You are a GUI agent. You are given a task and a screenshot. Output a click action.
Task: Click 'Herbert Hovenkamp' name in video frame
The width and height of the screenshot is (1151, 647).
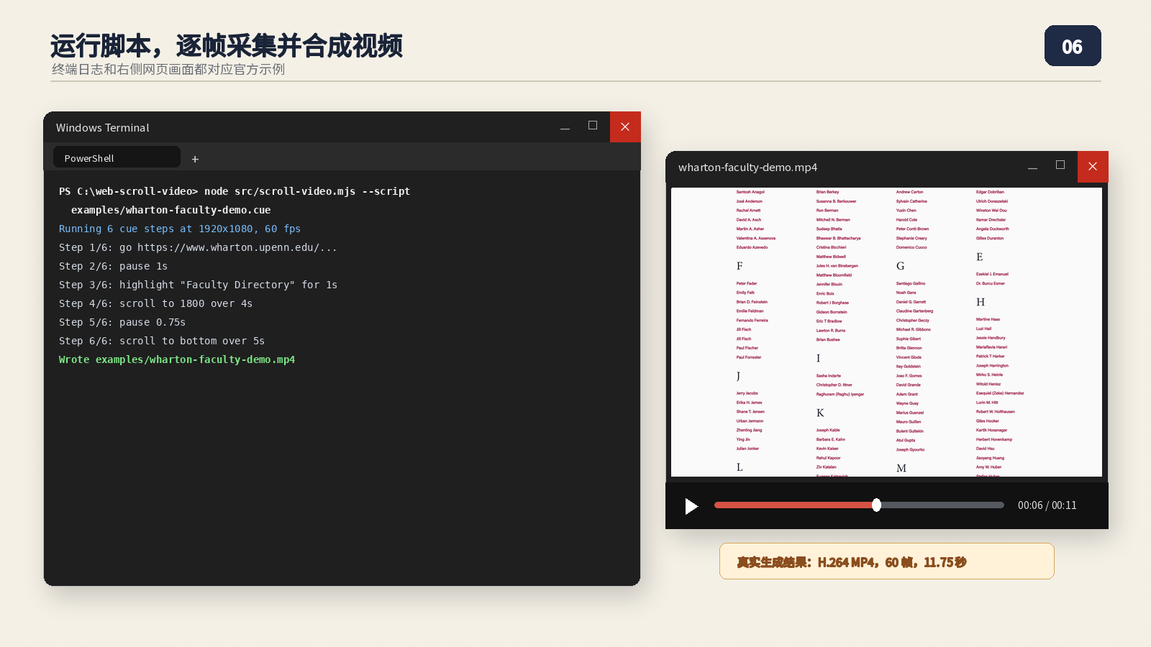point(994,439)
